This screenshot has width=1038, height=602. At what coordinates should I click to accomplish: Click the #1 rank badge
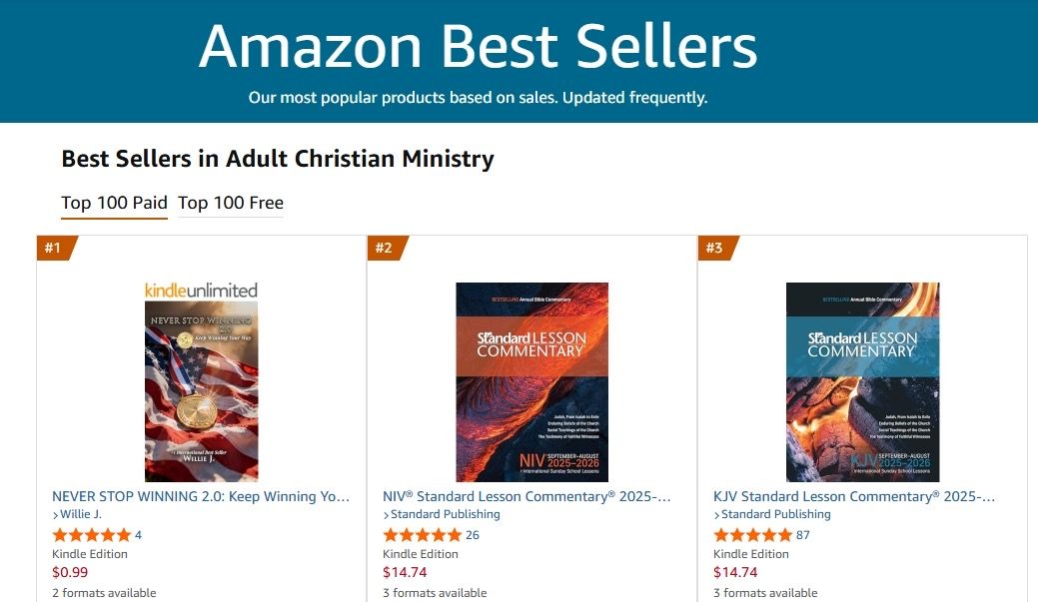(x=54, y=248)
